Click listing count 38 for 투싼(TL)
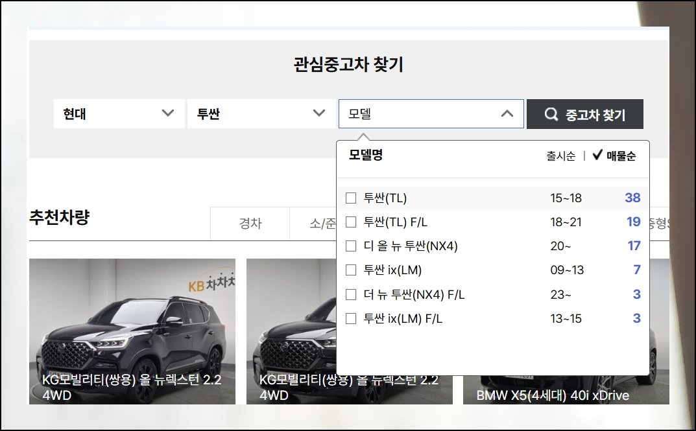The height and width of the screenshot is (431, 696). point(632,198)
